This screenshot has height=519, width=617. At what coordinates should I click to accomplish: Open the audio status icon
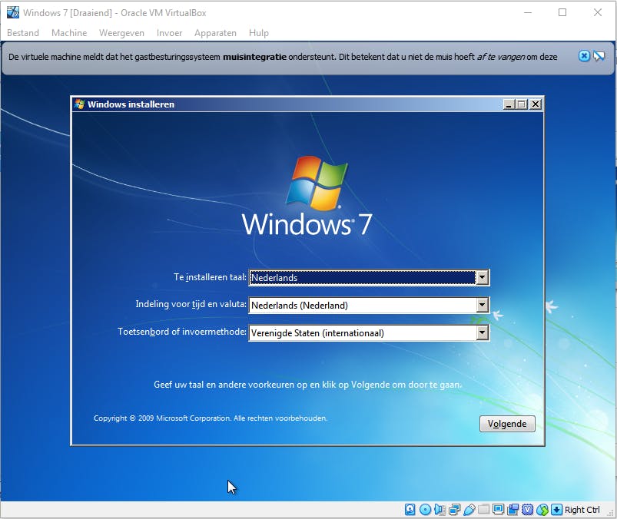point(440,510)
